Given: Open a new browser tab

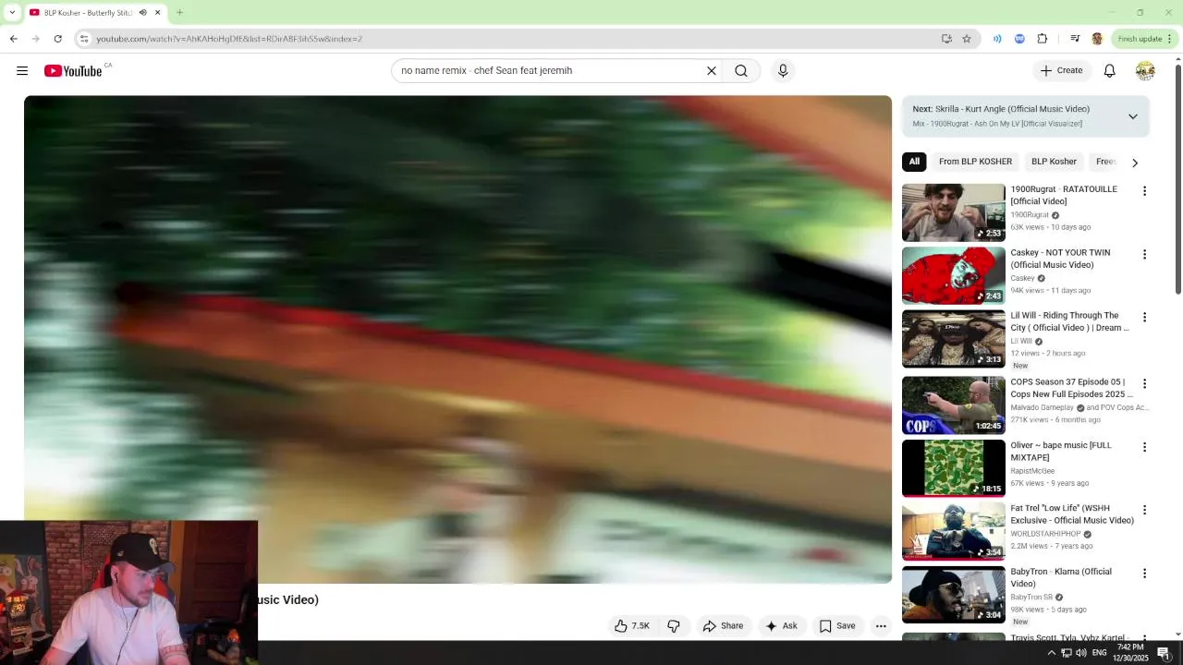Looking at the screenshot, I should [179, 12].
